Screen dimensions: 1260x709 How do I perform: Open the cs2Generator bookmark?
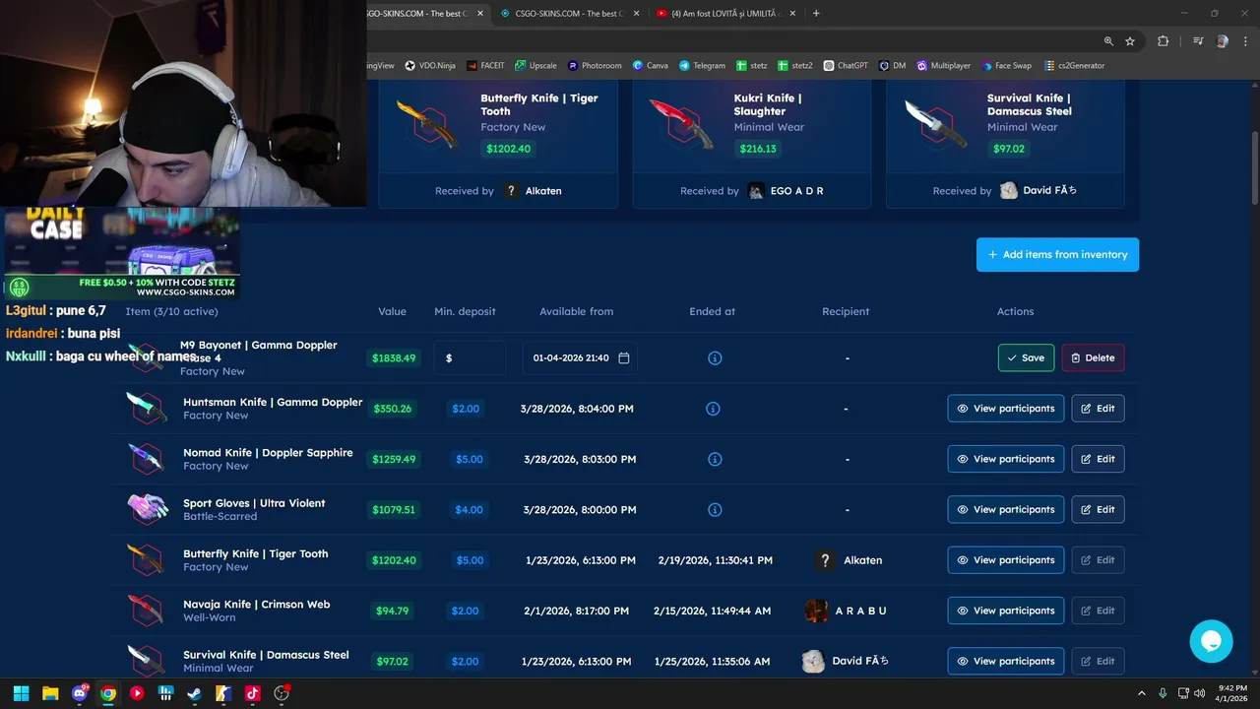tap(1075, 66)
